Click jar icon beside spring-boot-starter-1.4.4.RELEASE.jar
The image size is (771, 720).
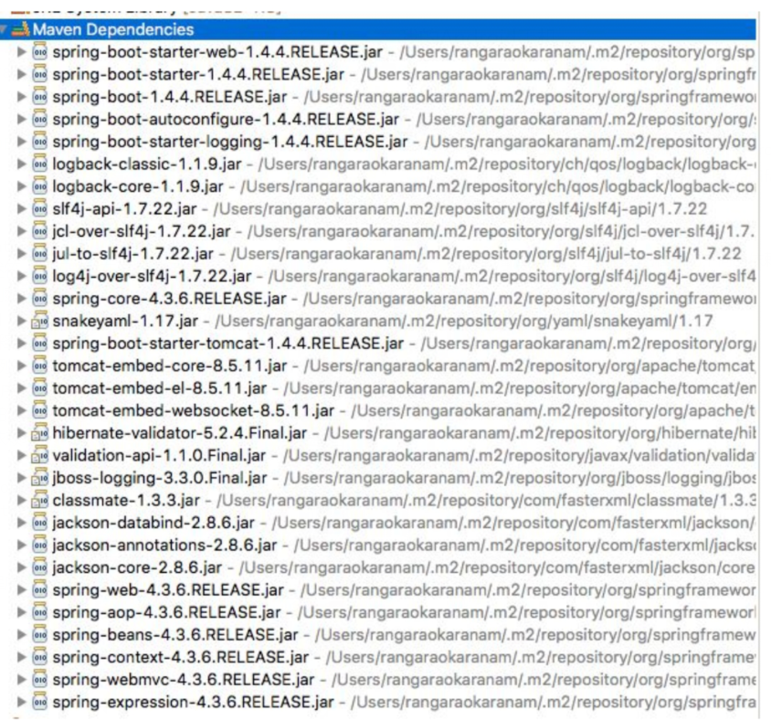[39, 74]
